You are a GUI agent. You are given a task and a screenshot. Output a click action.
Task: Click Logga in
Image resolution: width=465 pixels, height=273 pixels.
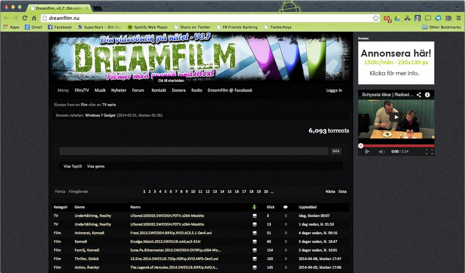point(334,90)
